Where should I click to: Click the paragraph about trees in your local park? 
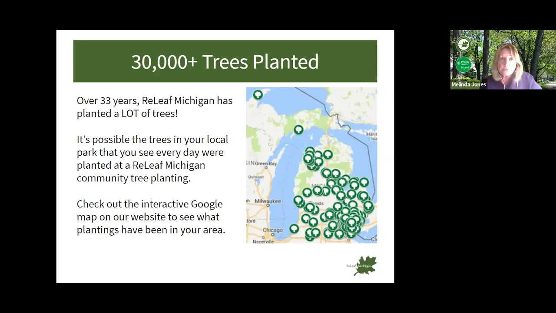(x=152, y=159)
